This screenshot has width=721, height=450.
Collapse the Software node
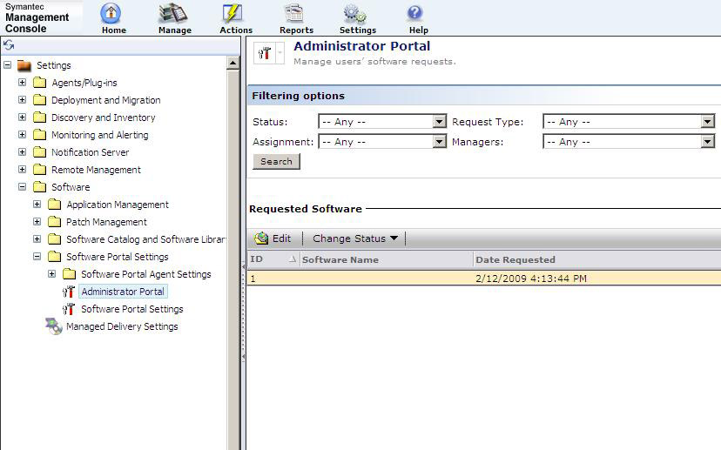pos(22,186)
